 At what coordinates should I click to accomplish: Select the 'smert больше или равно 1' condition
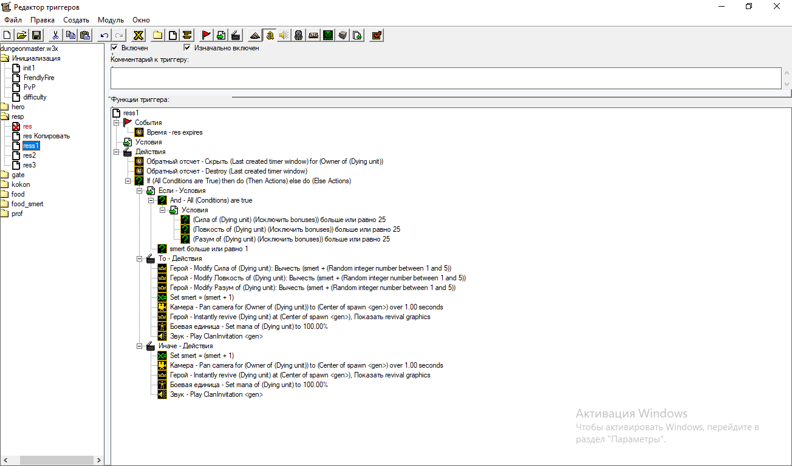click(208, 249)
